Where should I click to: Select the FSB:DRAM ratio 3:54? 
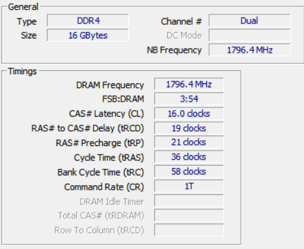(x=189, y=99)
